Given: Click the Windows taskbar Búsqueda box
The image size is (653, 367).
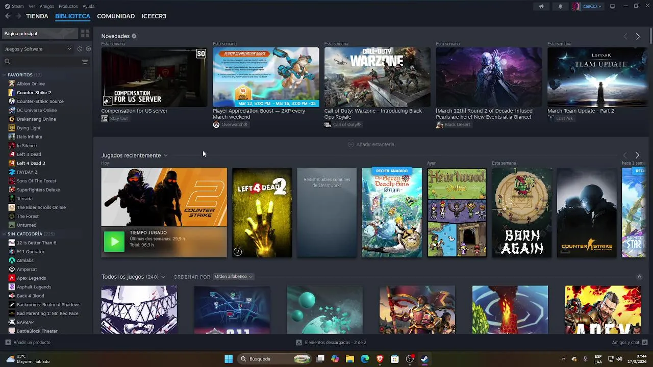Looking at the screenshot, I should [274, 359].
